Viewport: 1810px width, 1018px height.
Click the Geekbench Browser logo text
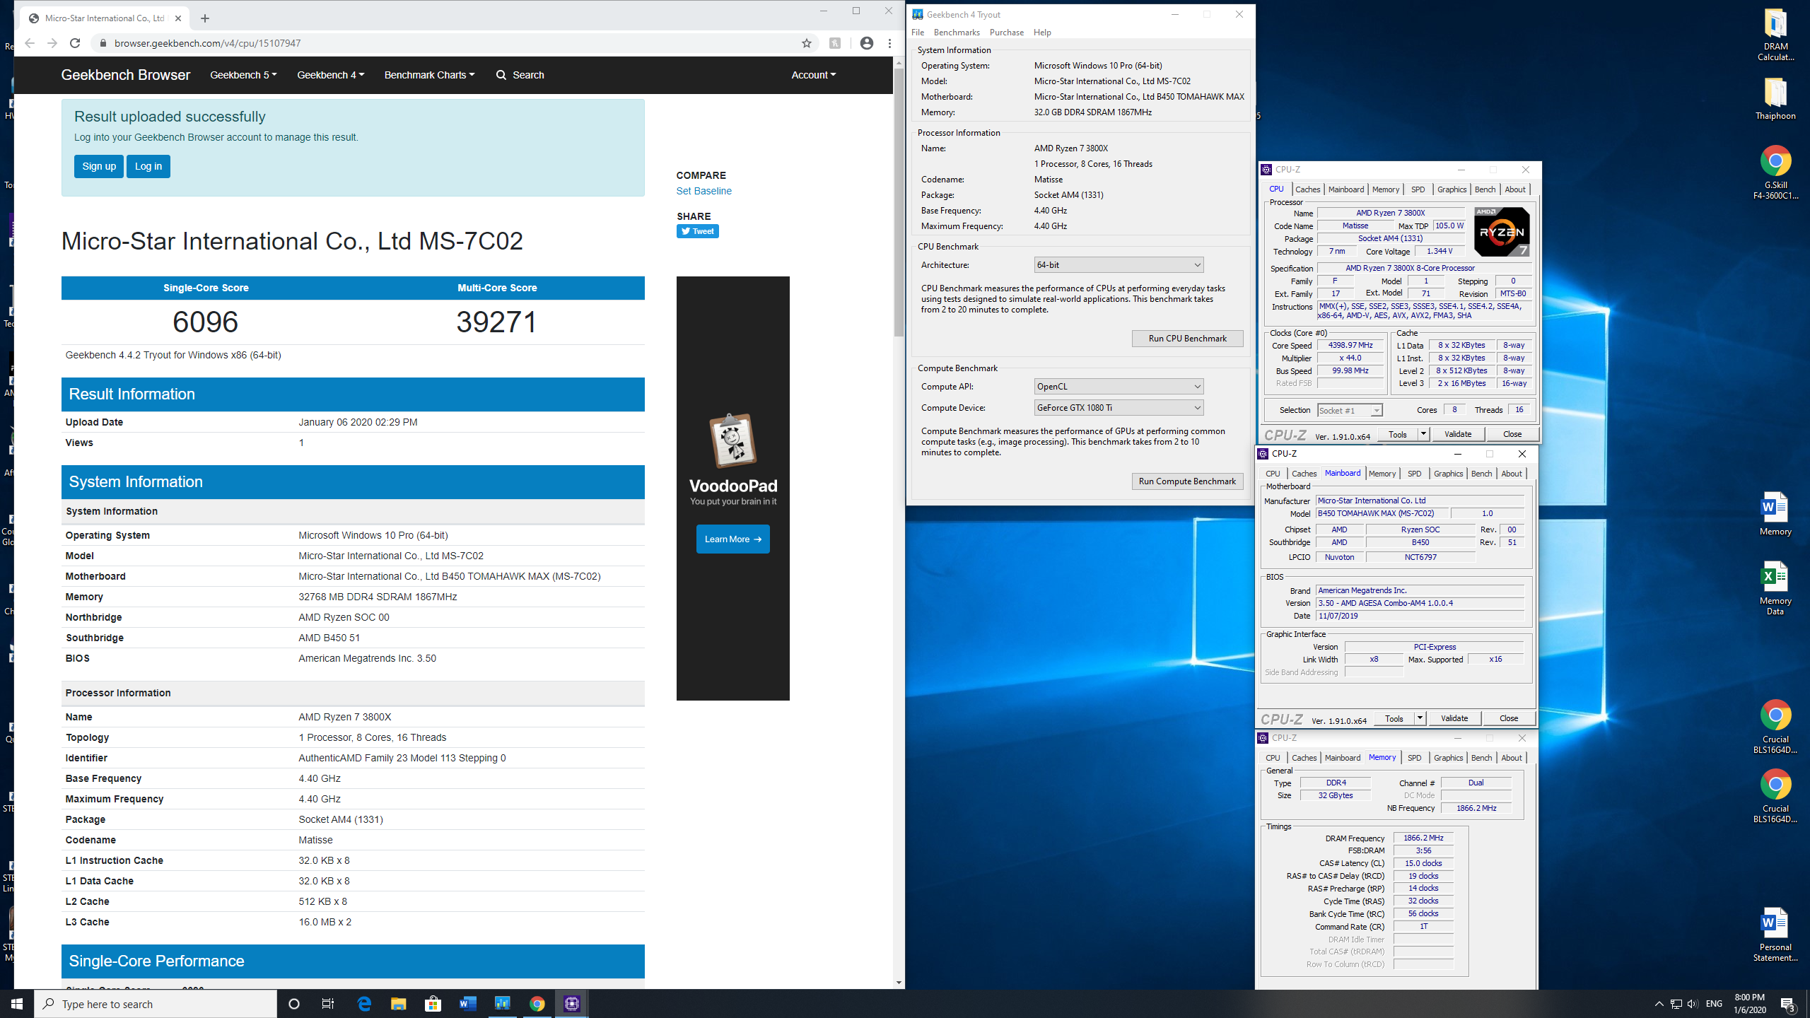point(125,75)
